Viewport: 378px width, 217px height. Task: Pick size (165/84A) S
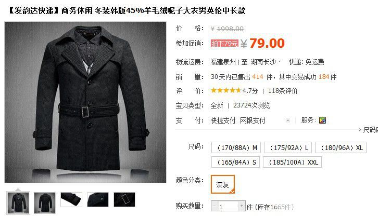(236, 162)
